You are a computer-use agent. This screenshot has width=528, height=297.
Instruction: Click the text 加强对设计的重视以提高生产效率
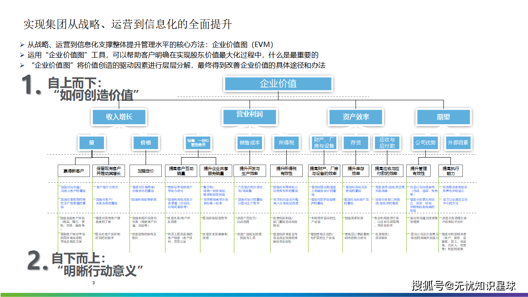click(250, 201)
